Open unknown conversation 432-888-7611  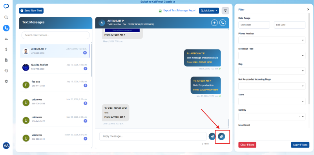coord(55,137)
